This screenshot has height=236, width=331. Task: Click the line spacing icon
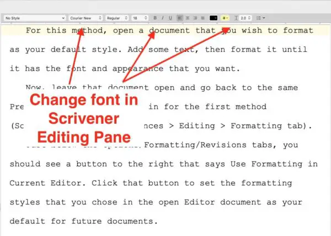coord(236,18)
